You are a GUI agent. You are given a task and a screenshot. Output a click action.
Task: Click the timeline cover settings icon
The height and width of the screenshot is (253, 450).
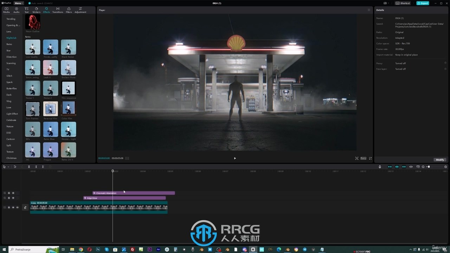(418, 167)
